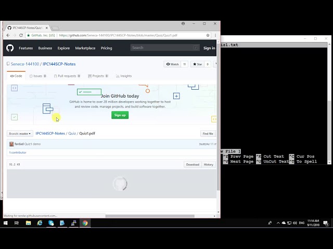333x249 pixels.
Task: Click the Find file button
Action: pyautogui.click(x=208, y=134)
